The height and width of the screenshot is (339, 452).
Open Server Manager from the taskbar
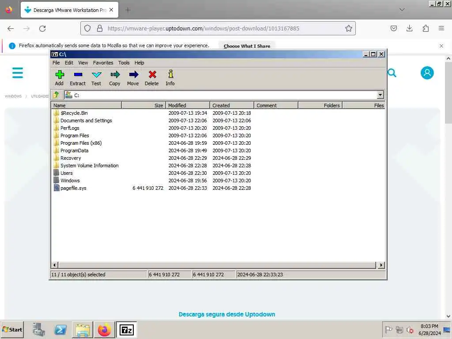(x=38, y=330)
